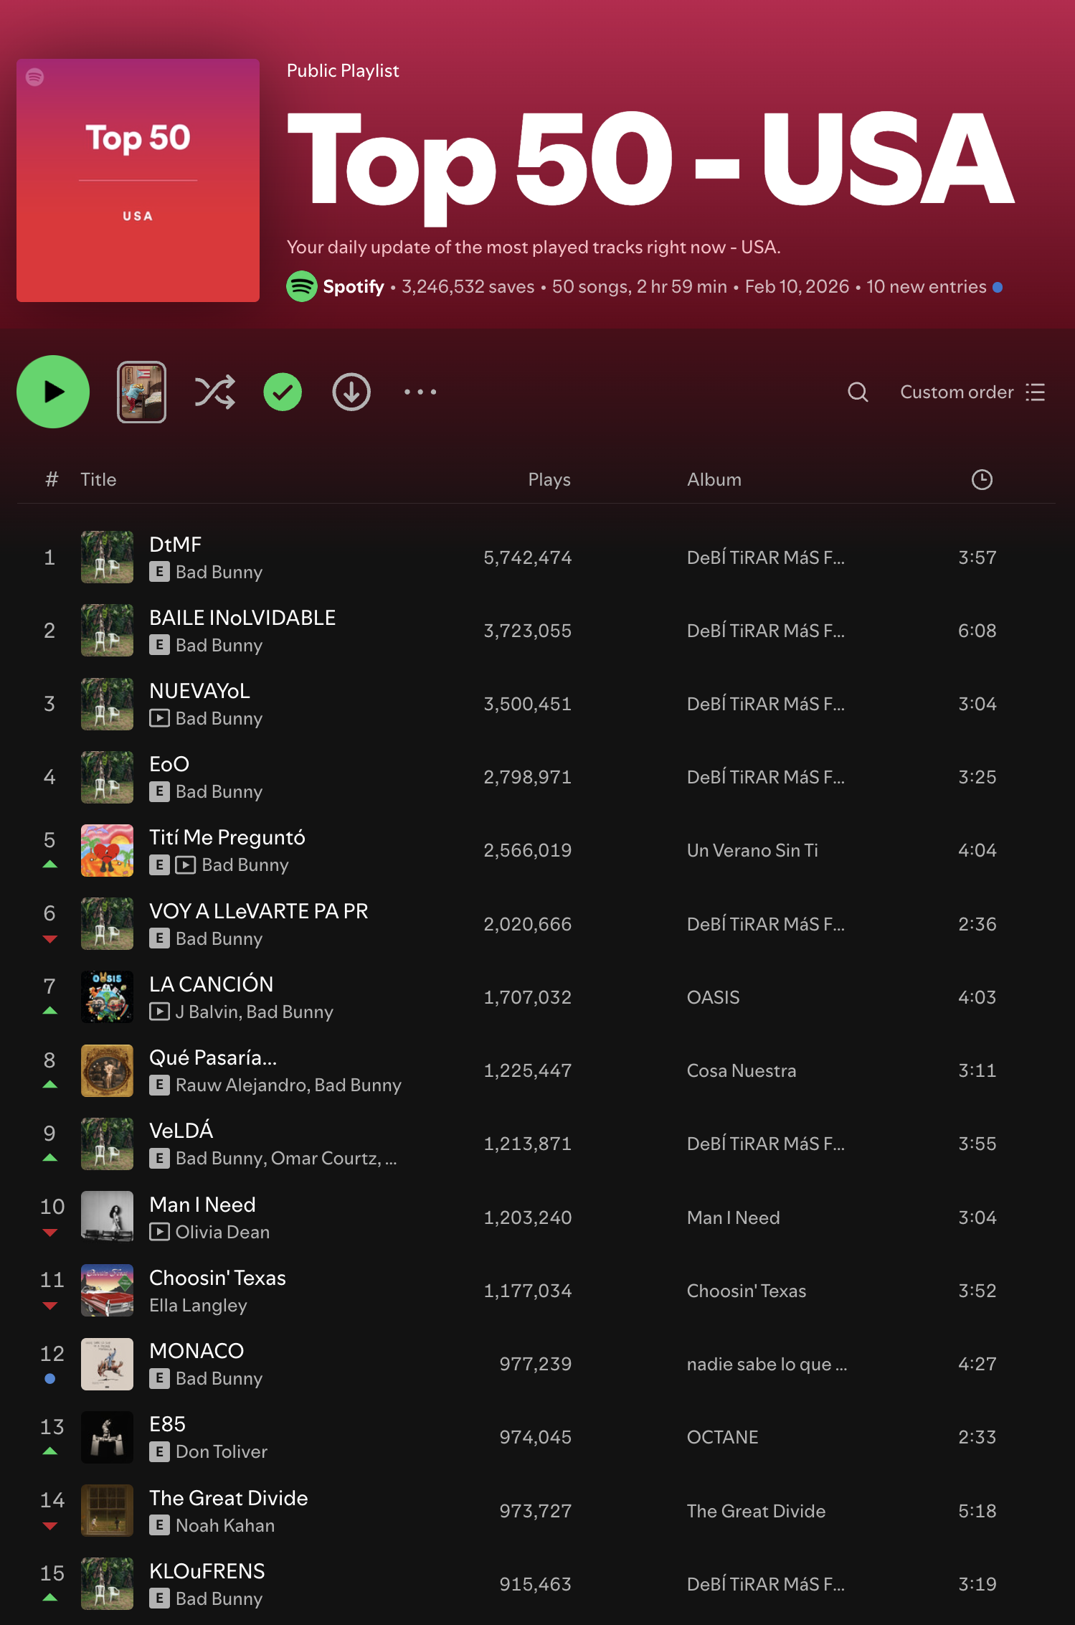Select the DtMF track title
Screen dimensions: 1075x1625
coord(175,544)
